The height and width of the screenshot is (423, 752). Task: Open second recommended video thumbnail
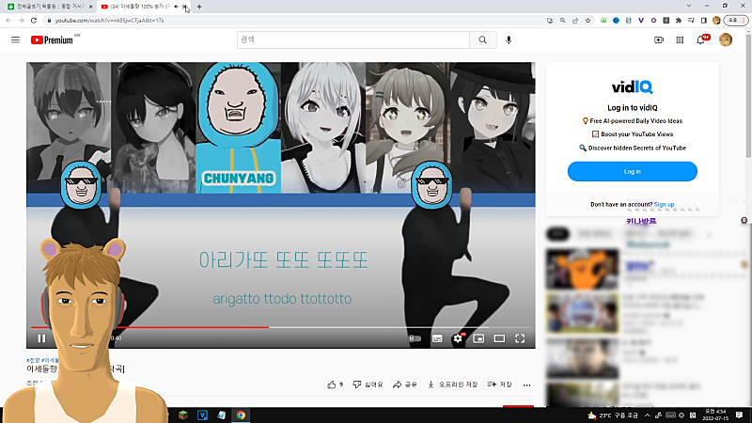pos(582,313)
